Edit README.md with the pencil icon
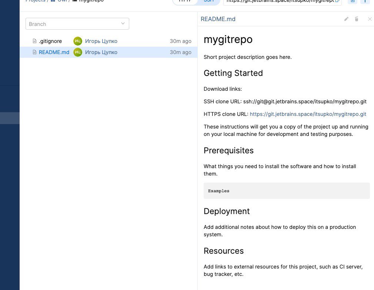374x290 pixels. click(346, 19)
